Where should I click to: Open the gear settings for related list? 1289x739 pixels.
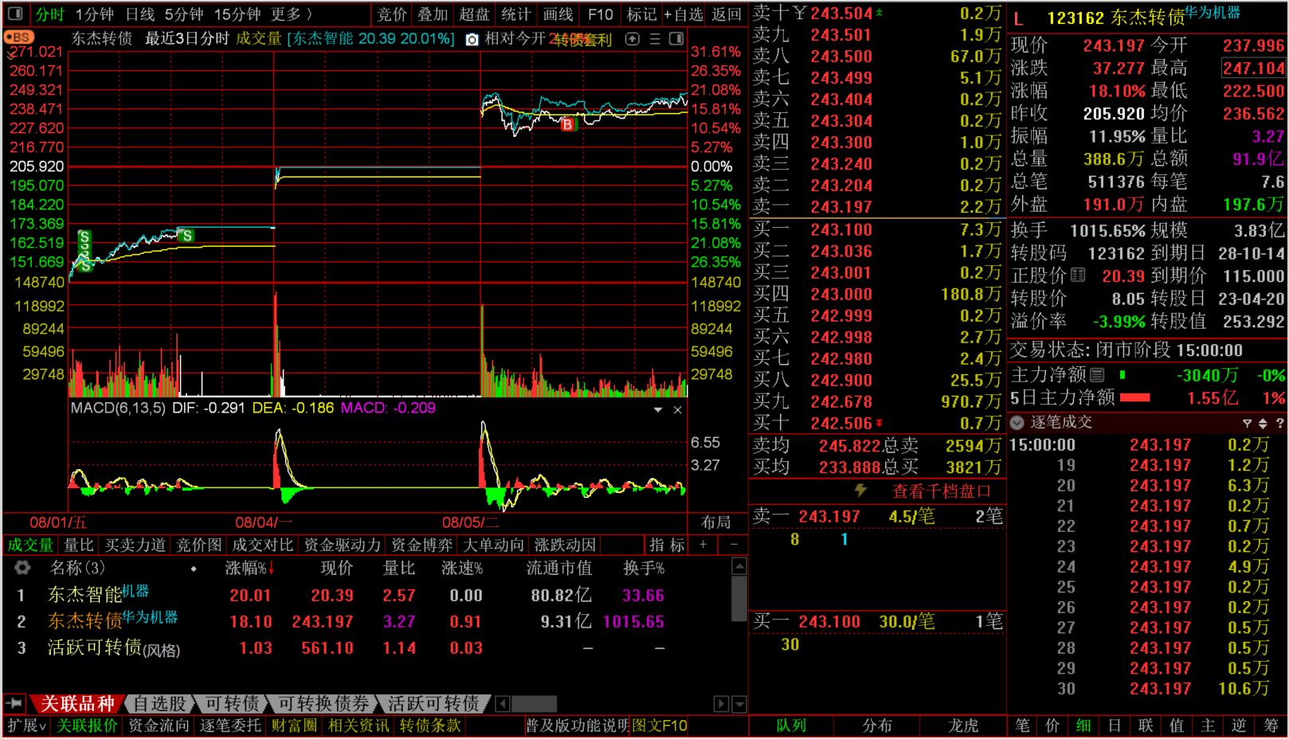22,568
